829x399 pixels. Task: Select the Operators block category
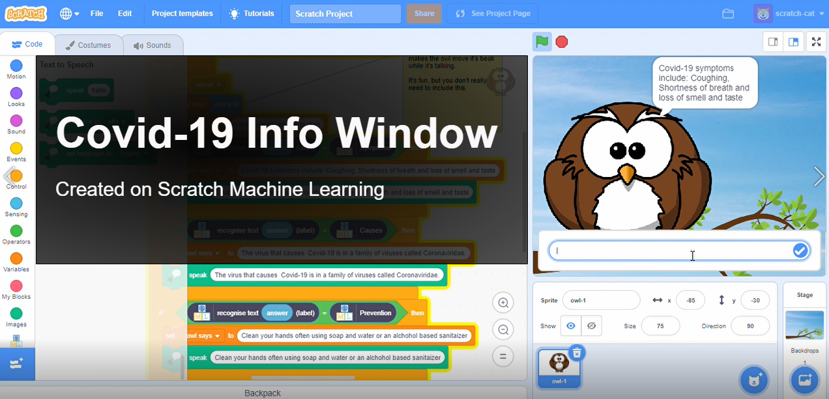(16, 235)
